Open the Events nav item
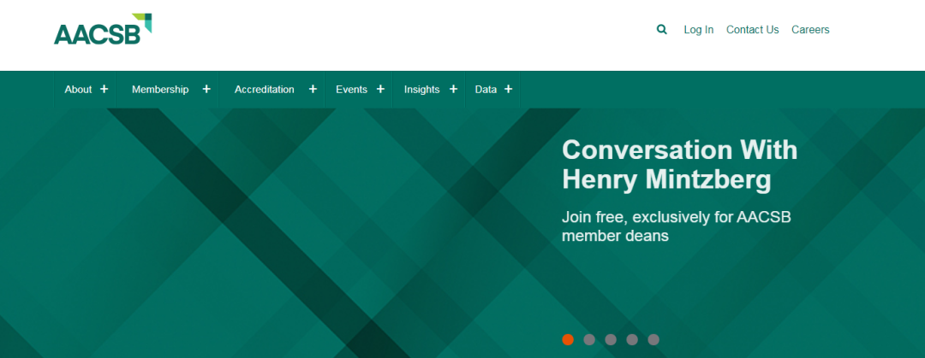The height and width of the screenshot is (358, 925). click(351, 89)
